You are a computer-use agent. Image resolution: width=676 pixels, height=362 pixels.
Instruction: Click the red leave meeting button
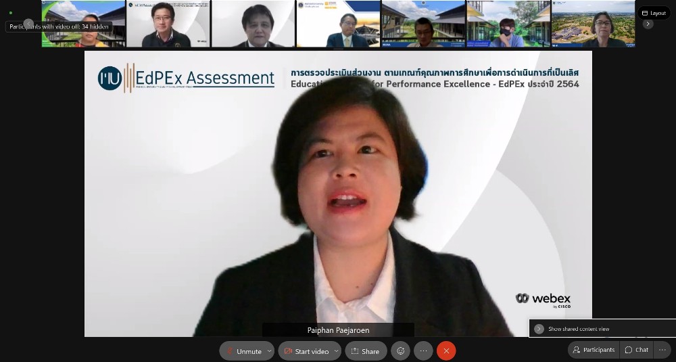(x=446, y=351)
